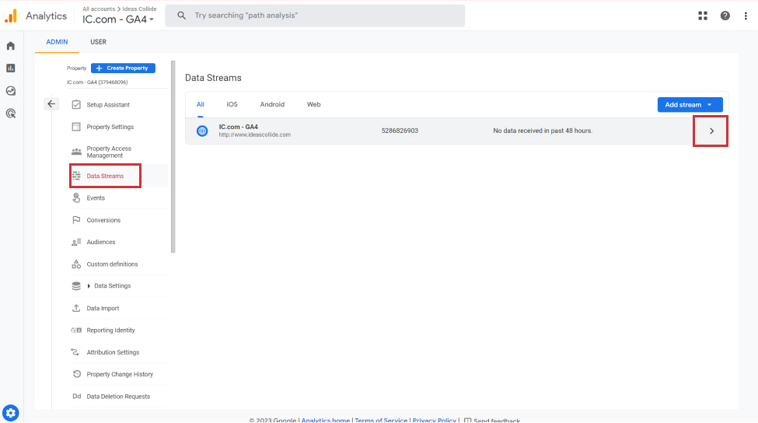Click the Setup Assistant checkbox icon
This screenshot has width=758, height=423.
[76, 104]
